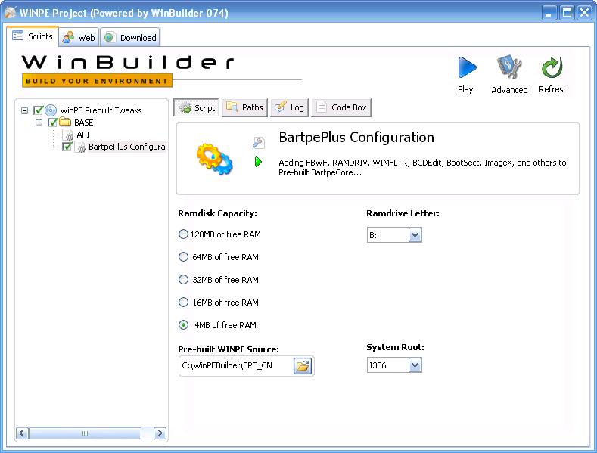Collapse the BASE folder tree node
This screenshot has height=453, width=597.
point(39,123)
